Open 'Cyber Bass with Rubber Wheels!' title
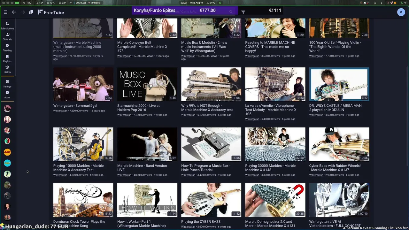Screen dimensions: 409x230 [335, 168]
